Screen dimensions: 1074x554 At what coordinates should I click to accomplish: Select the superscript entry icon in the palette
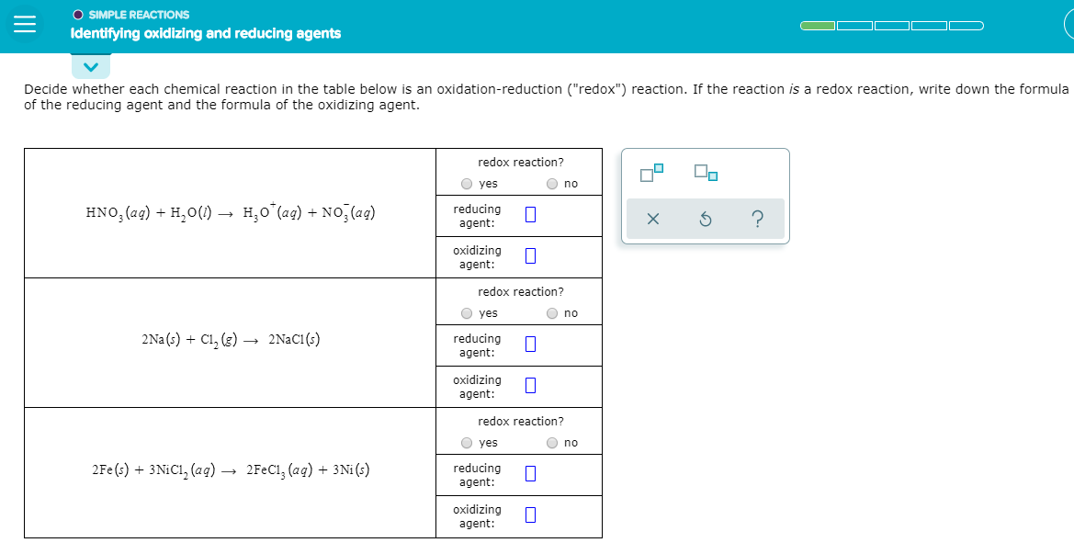pyautogui.click(x=653, y=171)
